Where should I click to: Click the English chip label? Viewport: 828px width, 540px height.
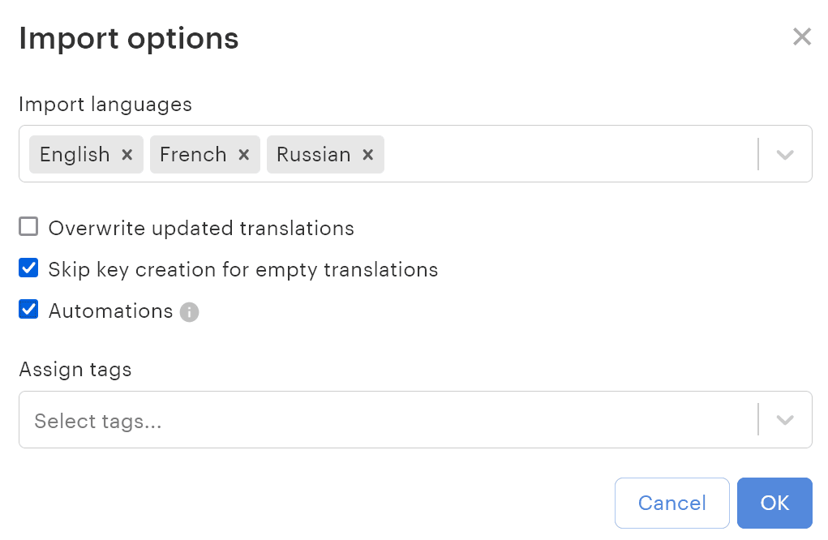(x=75, y=155)
